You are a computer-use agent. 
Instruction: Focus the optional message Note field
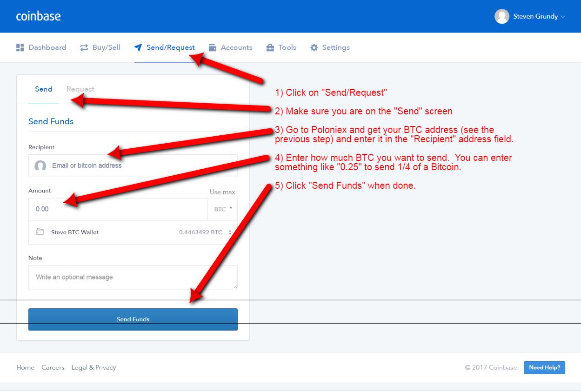133,277
